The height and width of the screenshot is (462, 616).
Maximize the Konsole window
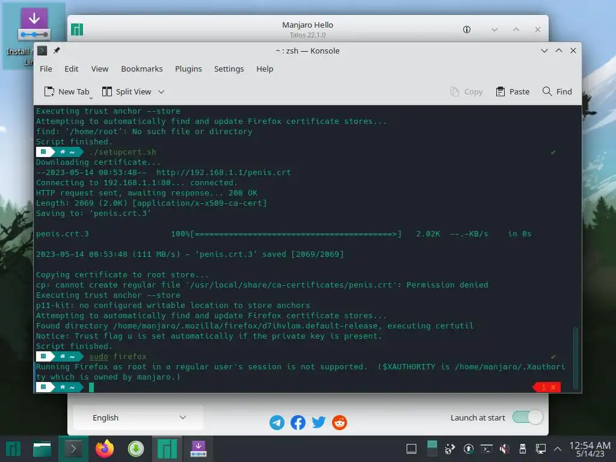pyautogui.click(x=559, y=51)
